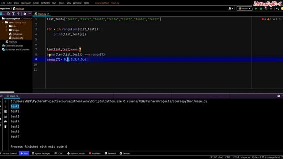Viewport: 283px width, 159px height.
Task: Open the Edit menu
Action: [9, 3]
